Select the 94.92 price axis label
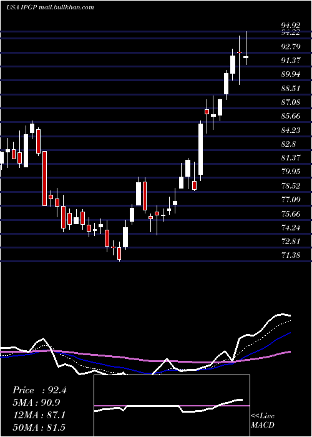Image resolution: width=312 pixels, height=437 pixels. pyautogui.click(x=291, y=26)
